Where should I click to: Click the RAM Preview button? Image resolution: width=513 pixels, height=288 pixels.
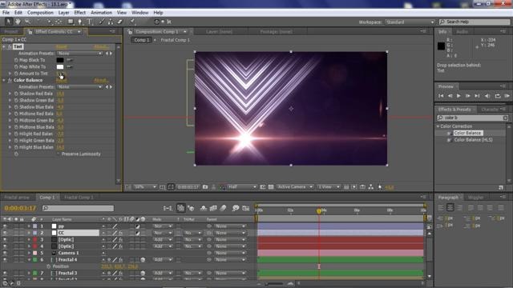pos(507,96)
